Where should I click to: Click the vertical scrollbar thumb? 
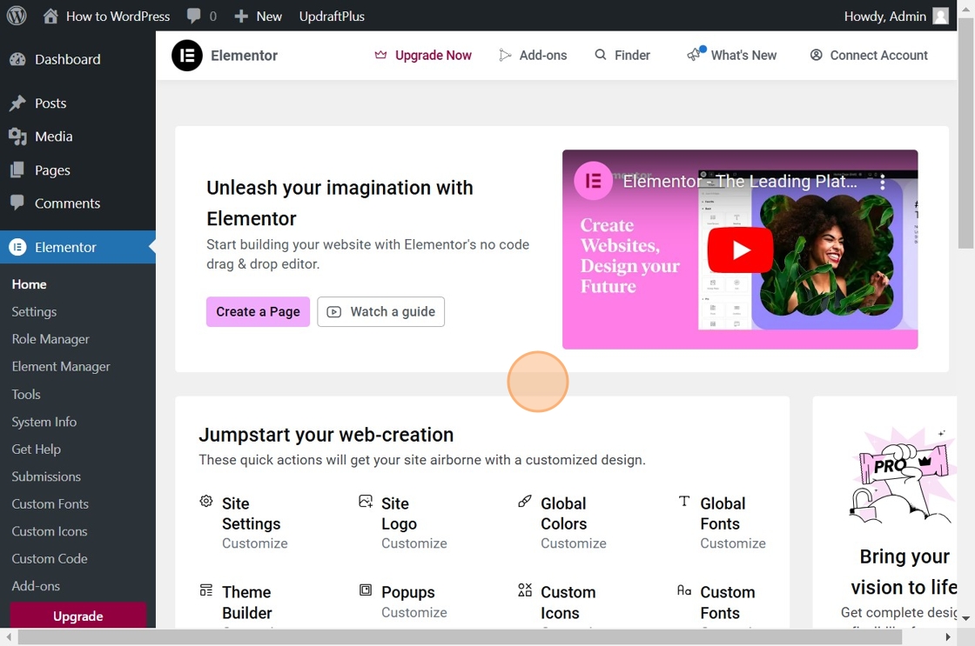tap(965, 132)
